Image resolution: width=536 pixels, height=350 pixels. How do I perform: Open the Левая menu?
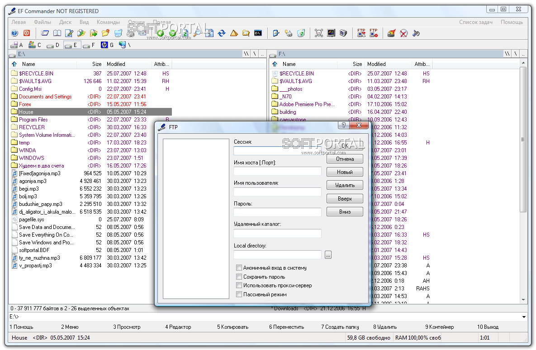click(x=19, y=22)
